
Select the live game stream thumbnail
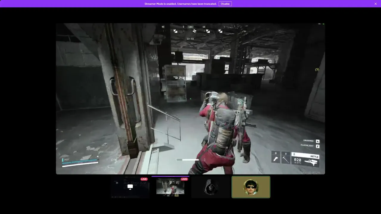pyautogui.click(x=170, y=187)
